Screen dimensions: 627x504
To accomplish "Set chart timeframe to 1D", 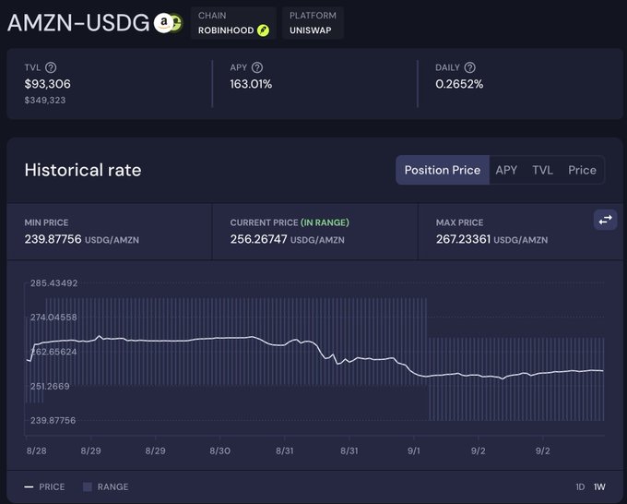I will pos(580,486).
